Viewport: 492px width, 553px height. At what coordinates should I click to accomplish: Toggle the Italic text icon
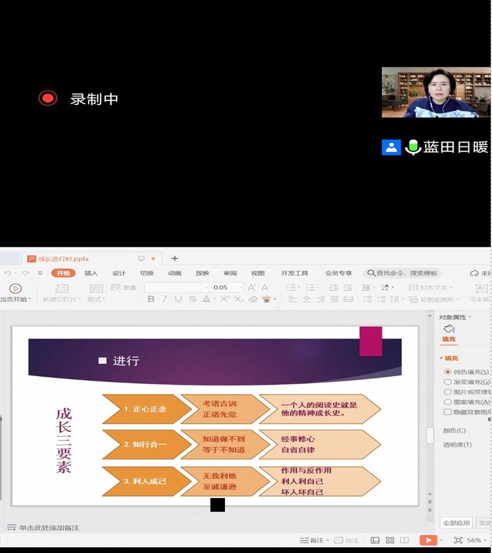[x=165, y=299]
